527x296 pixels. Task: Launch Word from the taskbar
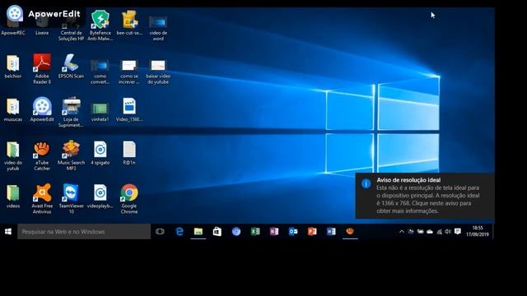(x=331, y=232)
